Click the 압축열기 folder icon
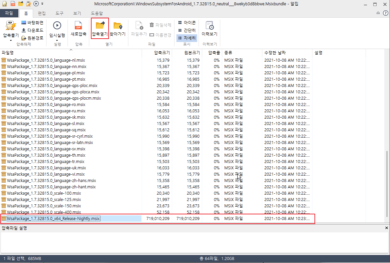Viewport: 390px width, 263px height. click(100, 25)
